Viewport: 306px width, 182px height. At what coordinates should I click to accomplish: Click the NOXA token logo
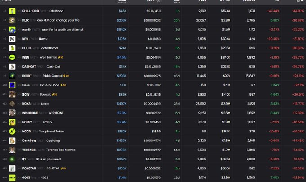12,104
